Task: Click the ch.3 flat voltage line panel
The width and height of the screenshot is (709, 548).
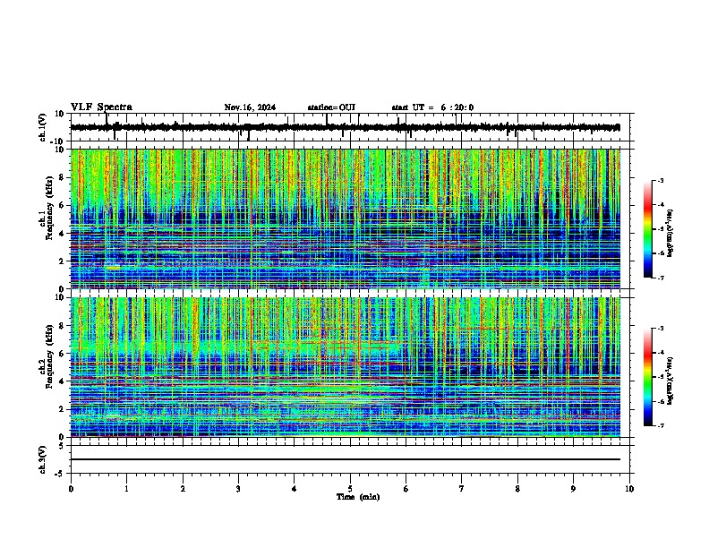Action: pos(352,459)
